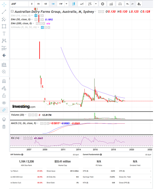The width and height of the screenshot is (154, 190).
Task: Hide the Volume indicator
Action: coord(30,115)
